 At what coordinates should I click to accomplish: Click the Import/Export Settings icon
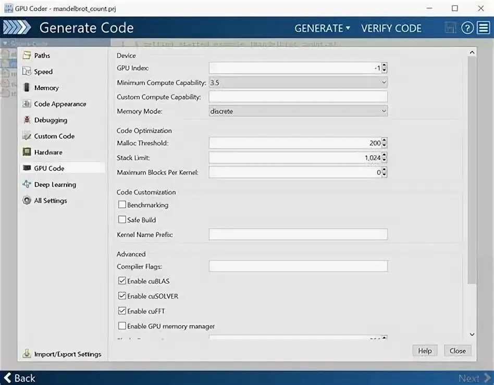pos(27,354)
